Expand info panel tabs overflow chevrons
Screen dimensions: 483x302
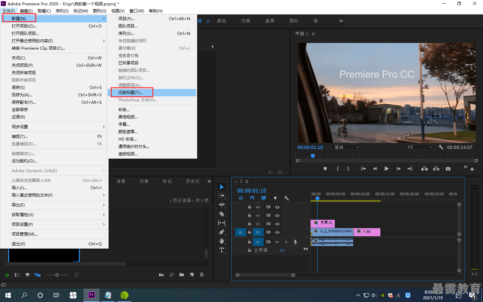pos(209,181)
